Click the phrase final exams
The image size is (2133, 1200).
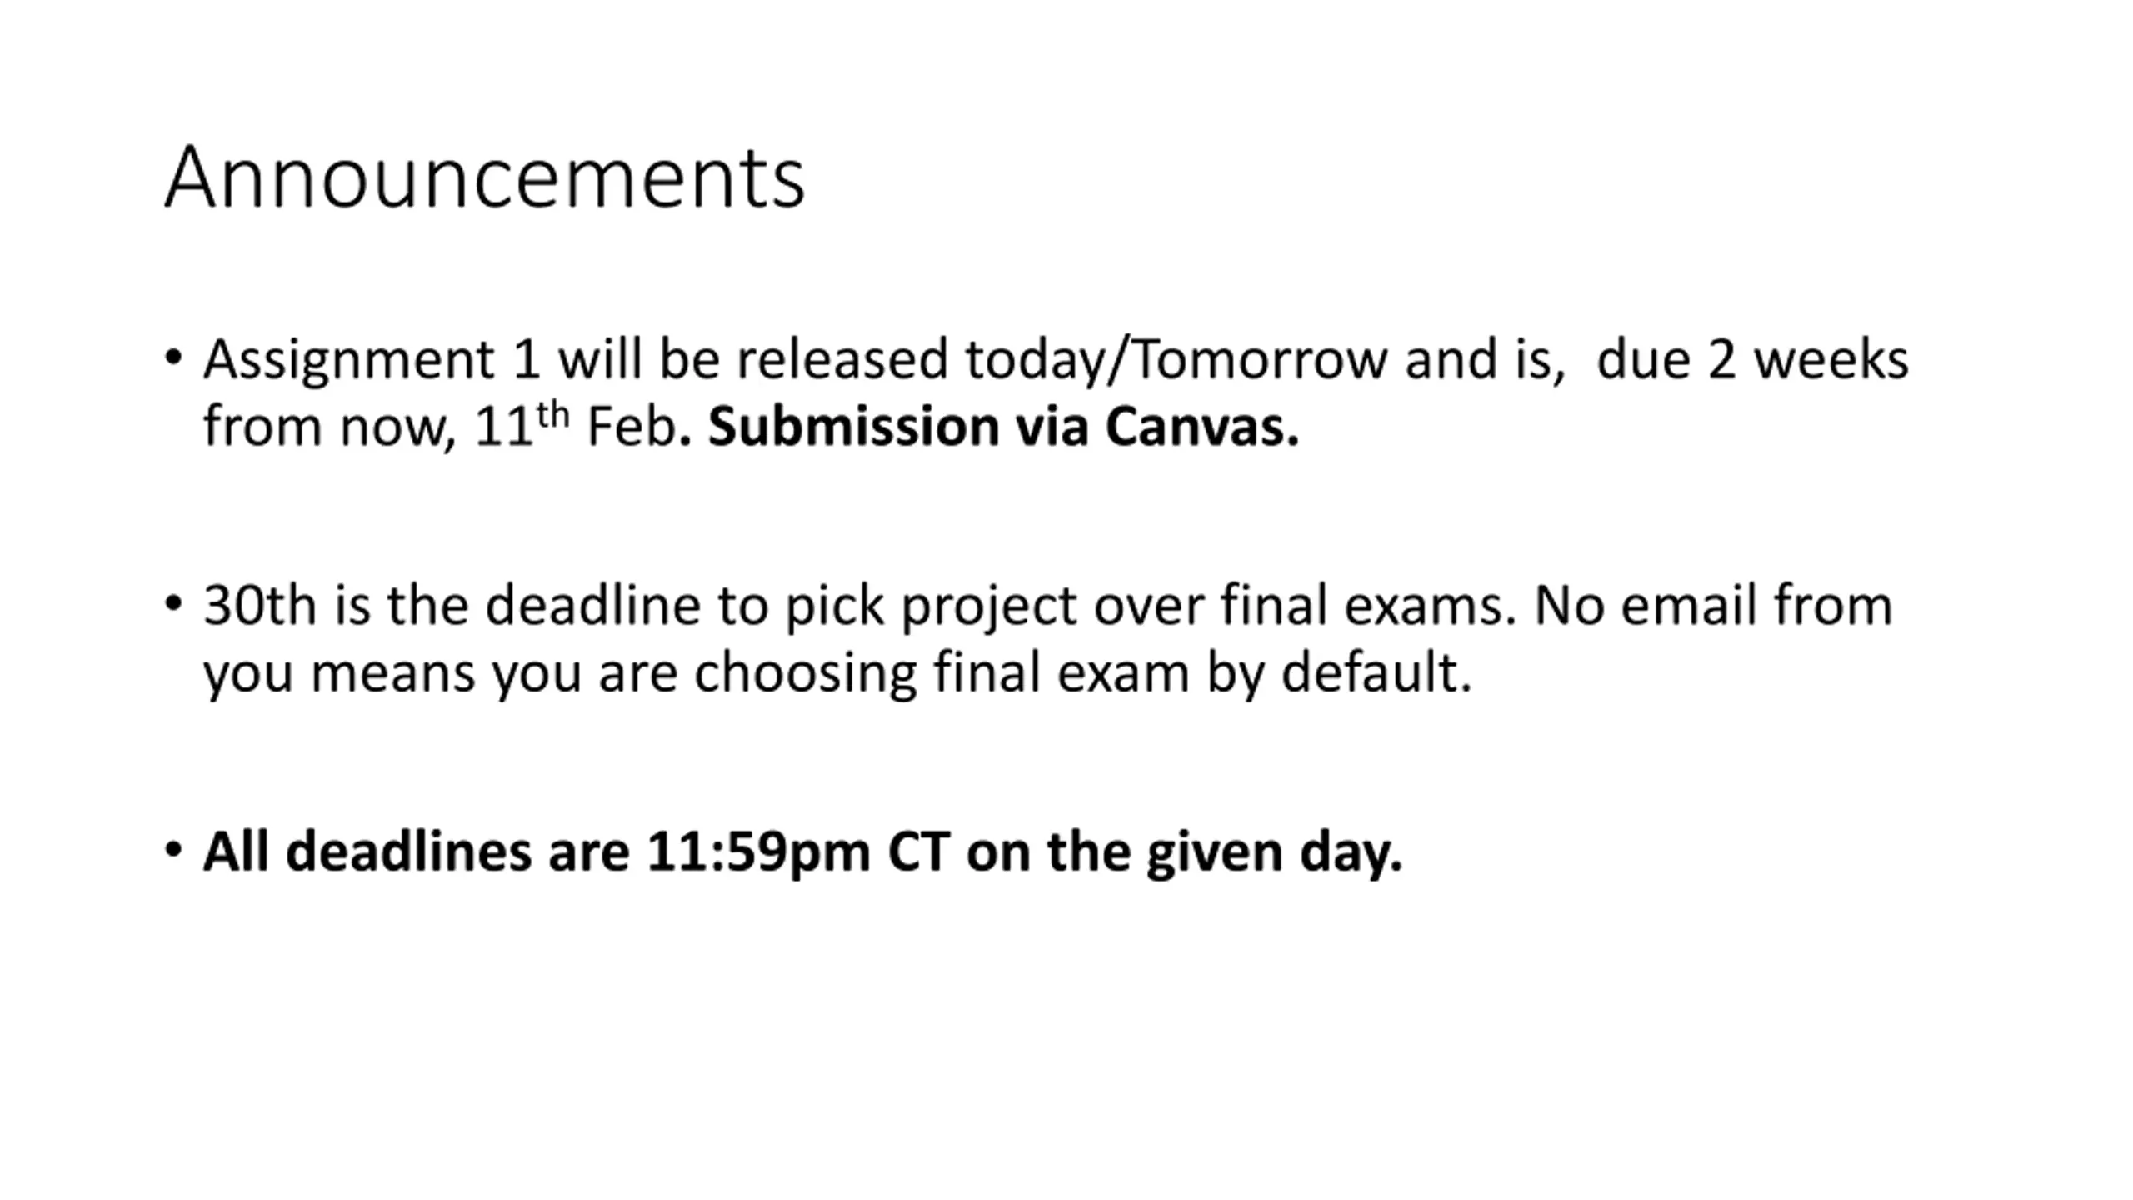[1370, 605]
